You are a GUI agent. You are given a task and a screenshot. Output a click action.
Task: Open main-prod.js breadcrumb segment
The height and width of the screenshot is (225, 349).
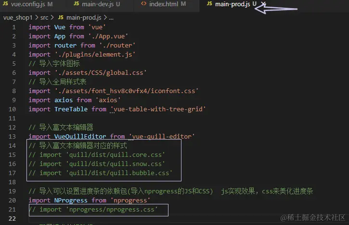(84, 18)
